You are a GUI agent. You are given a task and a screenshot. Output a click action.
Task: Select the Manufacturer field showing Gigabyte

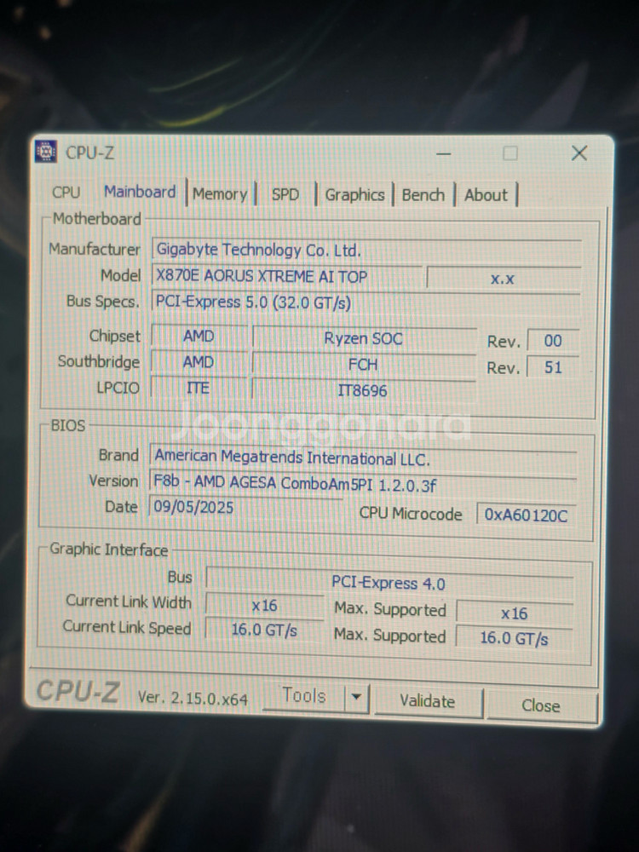tap(366, 250)
